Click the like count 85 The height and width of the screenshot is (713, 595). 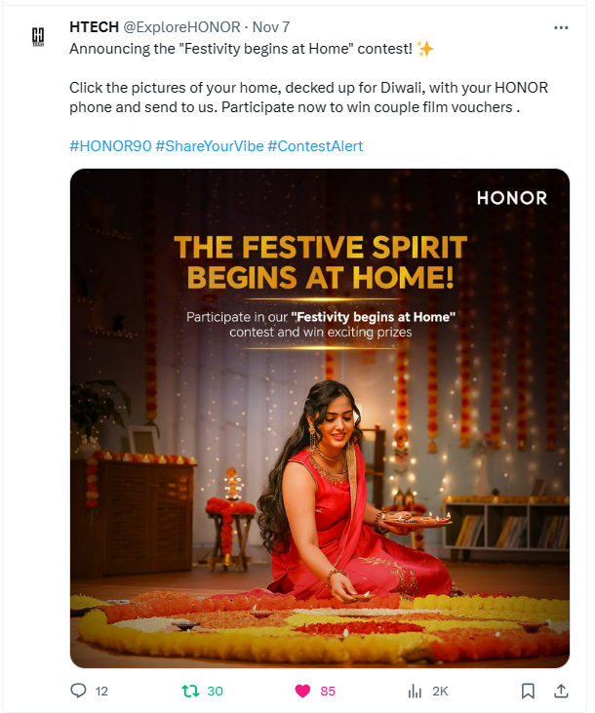click(328, 692)
